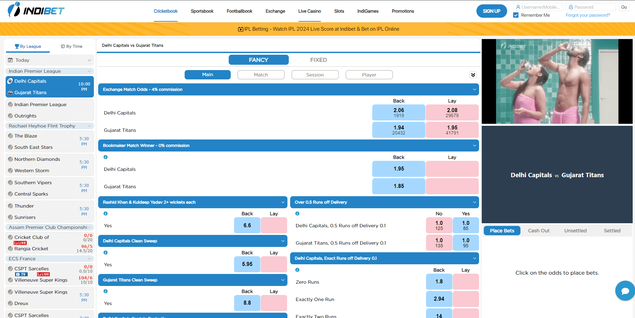Click the SIGN UP button
This screenshot has width=635, height=318.
point(491,11)
